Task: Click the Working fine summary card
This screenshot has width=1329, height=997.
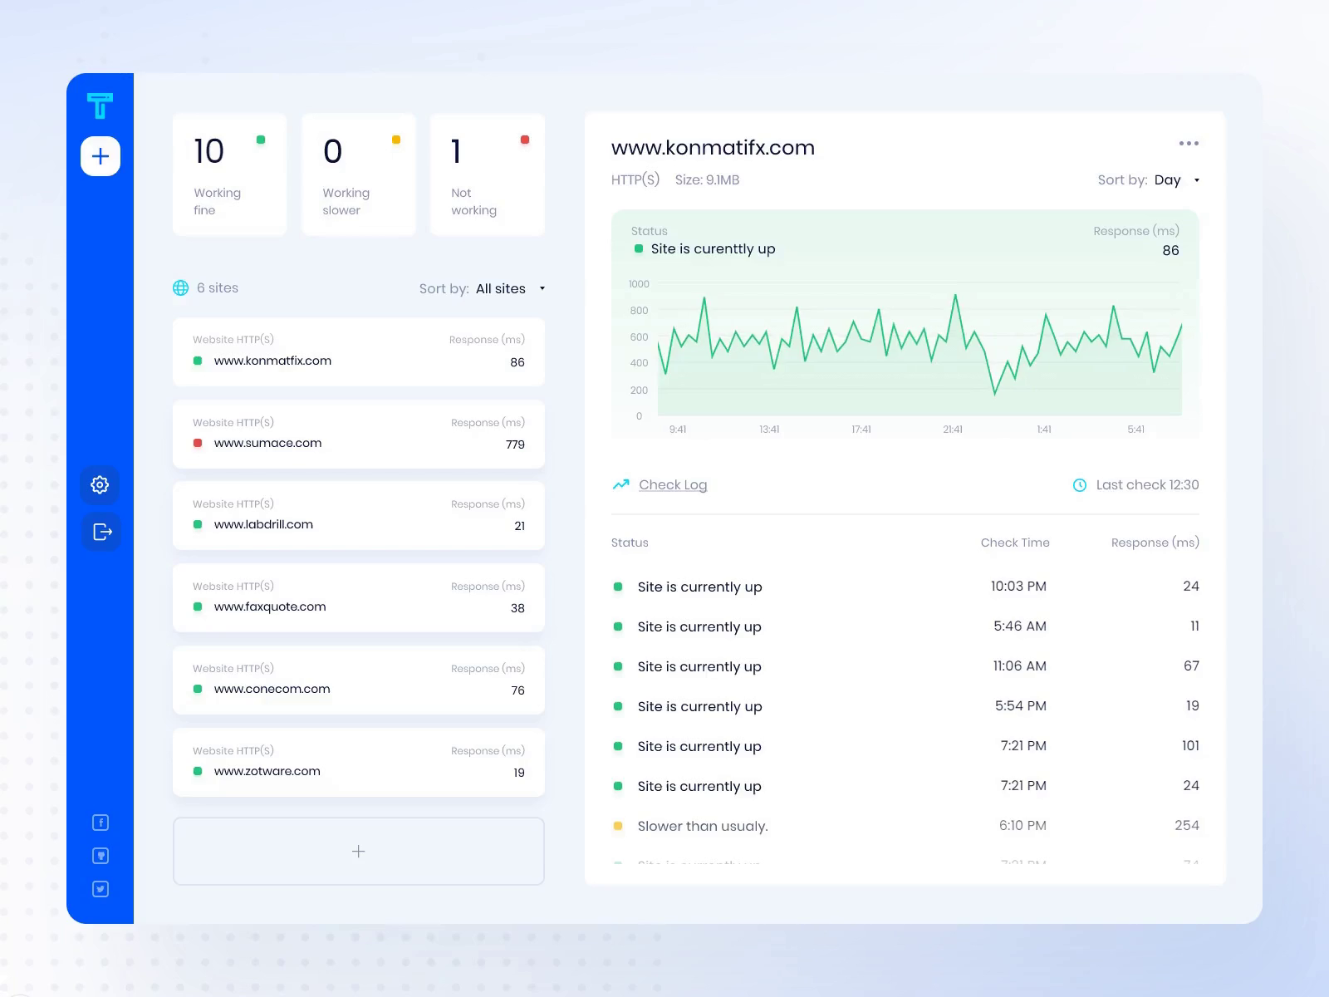Action: point(229,174)
